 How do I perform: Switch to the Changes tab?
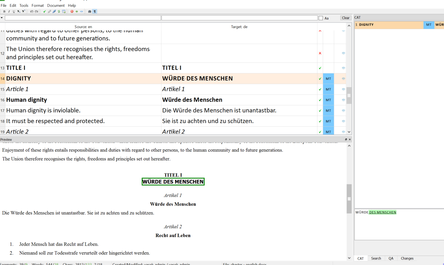[x=407, y=258]
